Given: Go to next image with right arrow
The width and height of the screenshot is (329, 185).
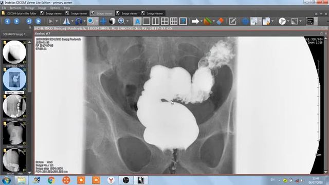Looking at the screenshot, I should point(16,21).
